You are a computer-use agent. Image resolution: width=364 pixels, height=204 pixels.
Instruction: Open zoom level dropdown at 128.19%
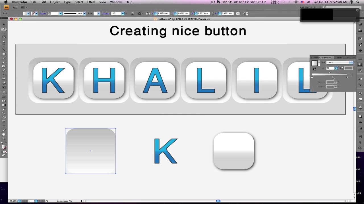click(x=19, y=201)
